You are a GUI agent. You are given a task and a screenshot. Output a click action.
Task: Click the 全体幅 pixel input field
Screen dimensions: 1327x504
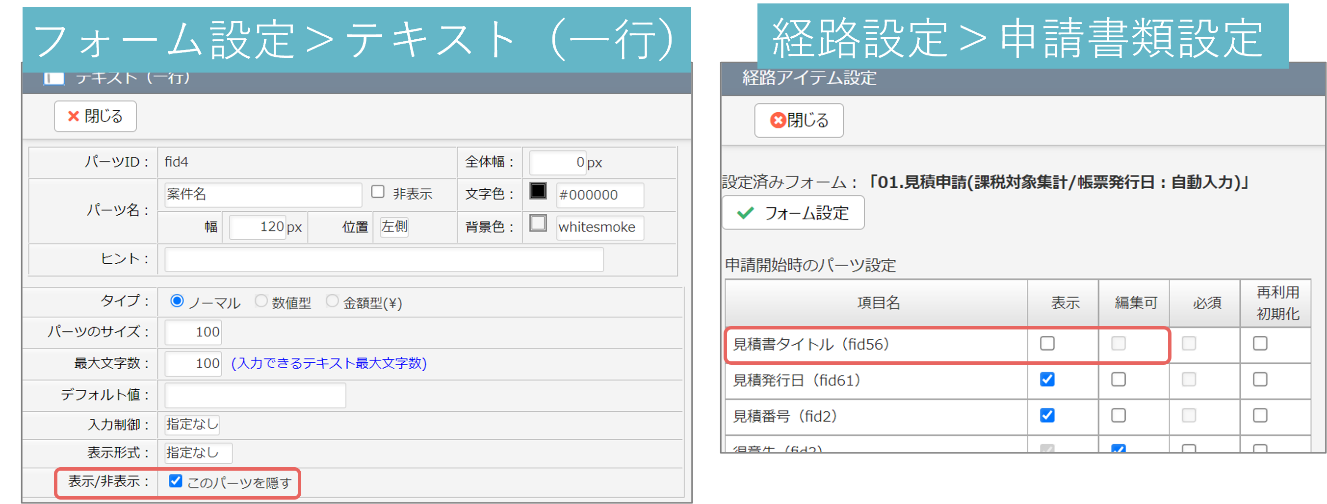click(558, 163)
